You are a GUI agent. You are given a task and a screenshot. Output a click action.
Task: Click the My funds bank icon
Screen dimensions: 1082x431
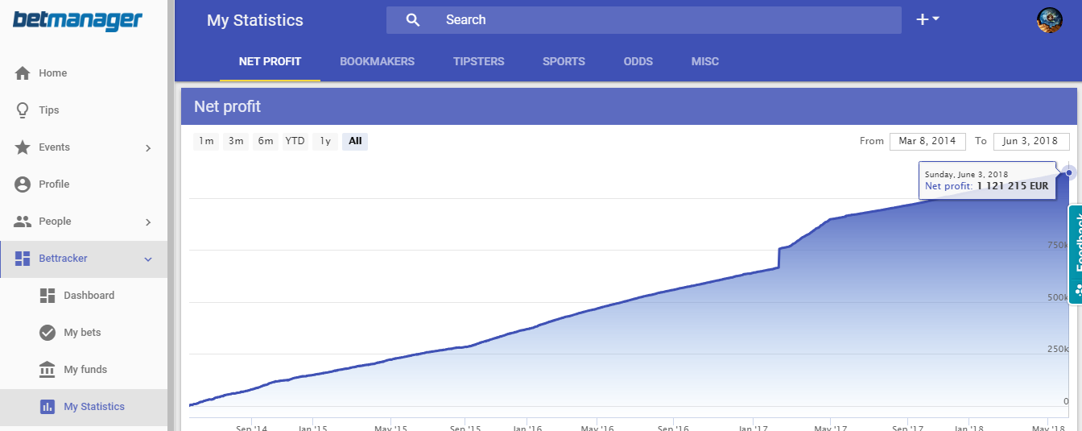pos(47,370)
